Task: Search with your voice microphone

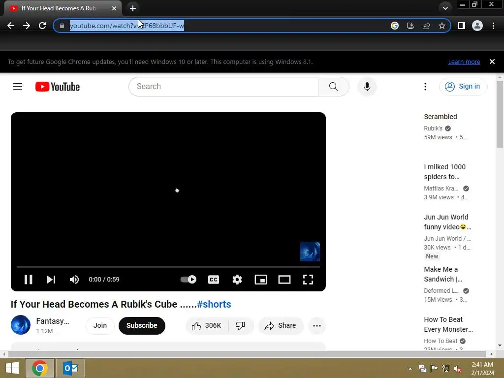Action: pyautogui.click(x=367, y=87)
